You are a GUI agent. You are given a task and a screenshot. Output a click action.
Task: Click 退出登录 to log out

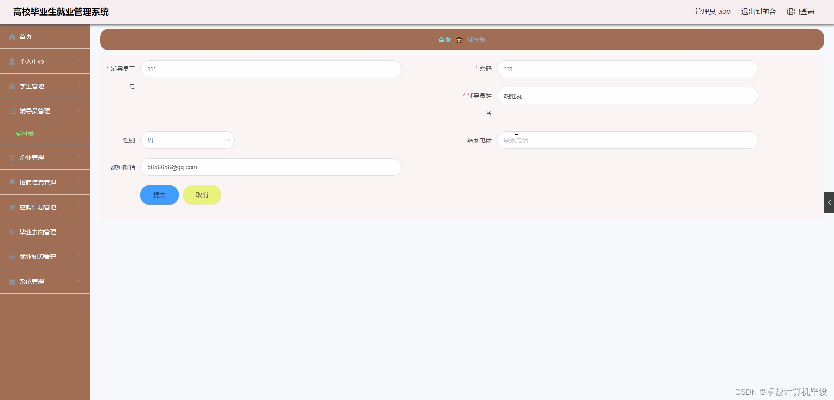click(x=801, y=12)
